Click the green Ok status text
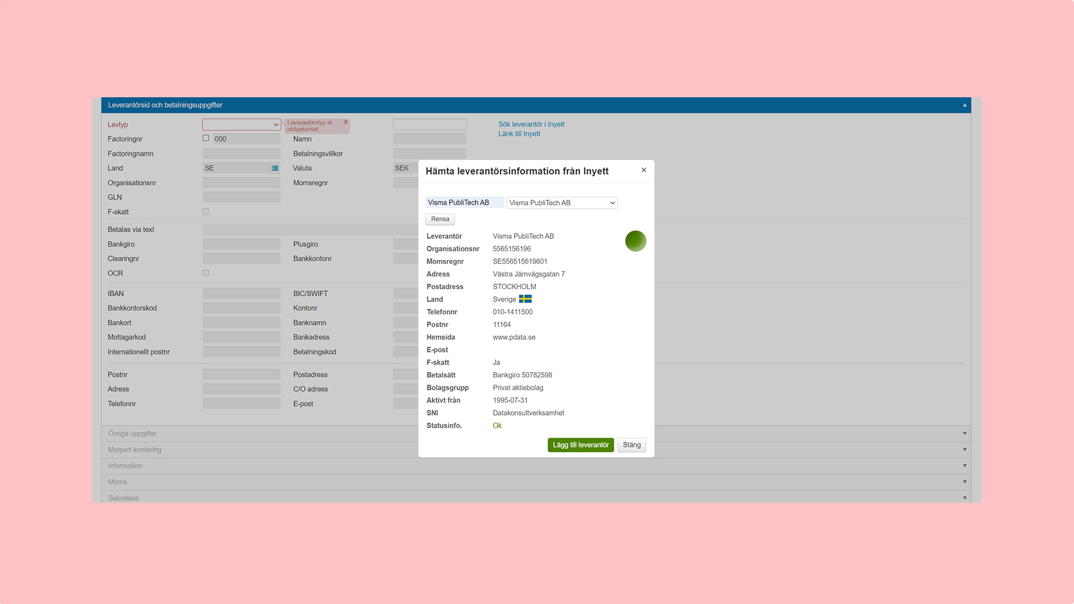This screenshot has width=1074, height=604. [497, 426]
